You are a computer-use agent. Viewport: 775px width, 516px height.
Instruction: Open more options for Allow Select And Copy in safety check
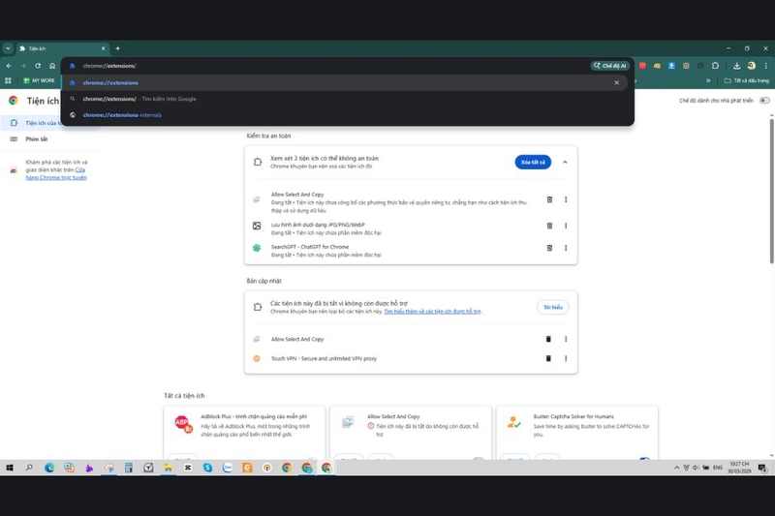[566, 199]
